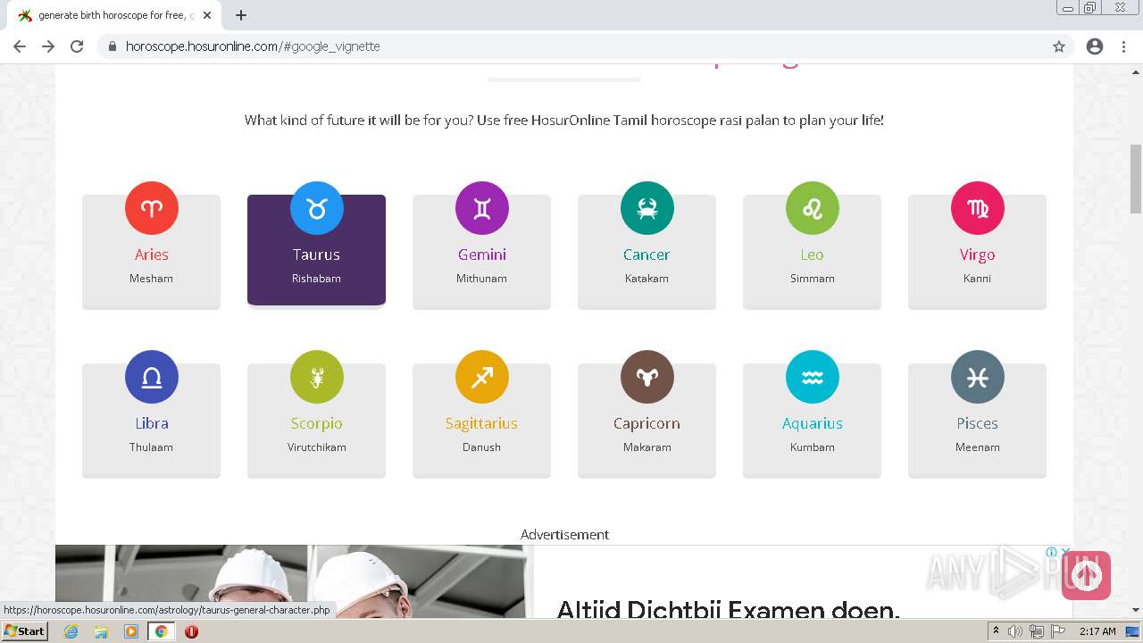This screenshot has height=643, width=1143.
Task: Open the Aquarius link
Action: click(x=813, y=424)
